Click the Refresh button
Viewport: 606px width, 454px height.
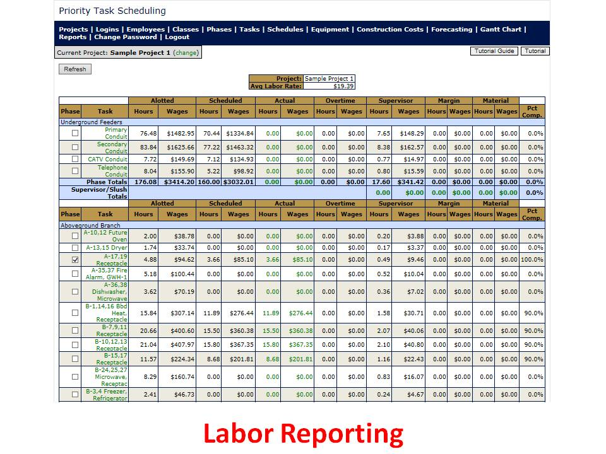pyautogui.click(x=75, y=69)
